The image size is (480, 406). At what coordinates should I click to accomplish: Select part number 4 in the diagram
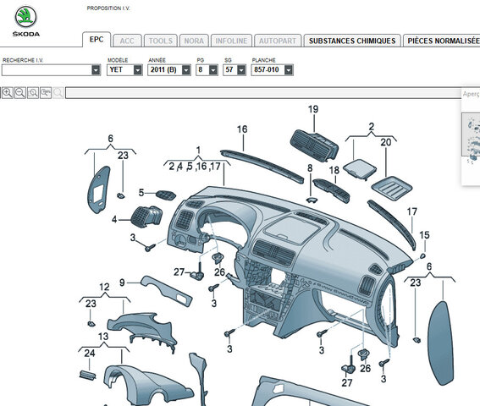click(x=114, y=219)
